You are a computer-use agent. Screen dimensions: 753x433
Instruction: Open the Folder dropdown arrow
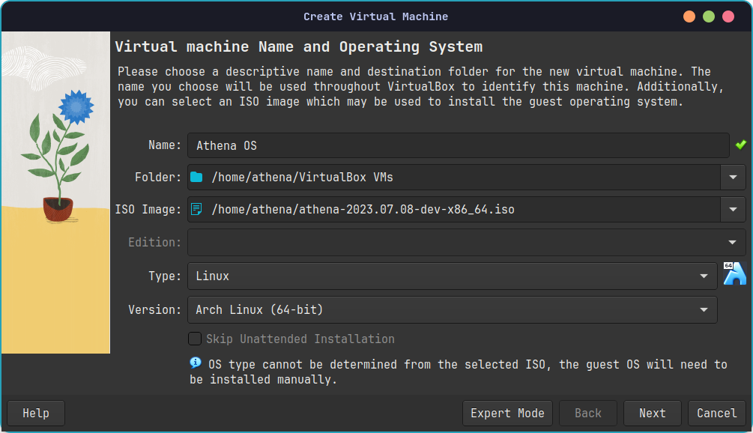[733, 177]
